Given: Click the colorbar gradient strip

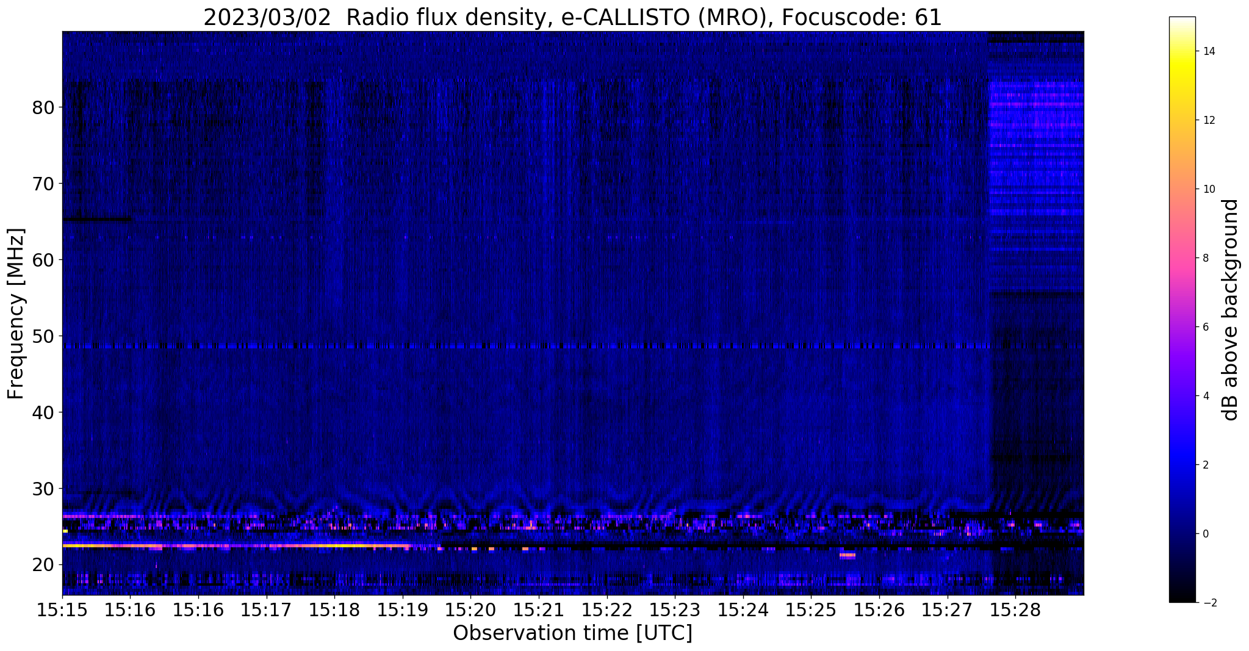Looking at the screenshot, I should pyautogui.click(x=1182, y=309).
